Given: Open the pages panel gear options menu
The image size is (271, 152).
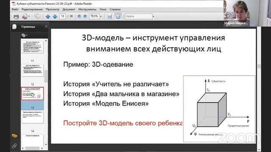Looking at the screenshot, I should (x=24, y=35).
